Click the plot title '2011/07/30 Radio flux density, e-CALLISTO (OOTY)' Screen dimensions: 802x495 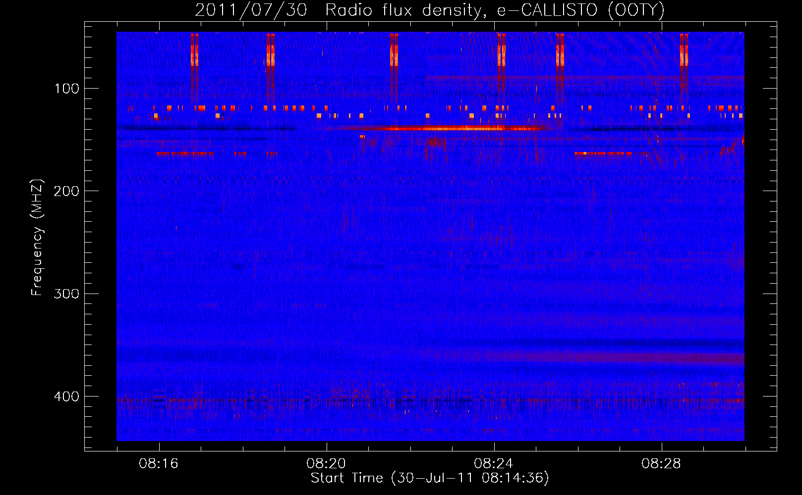point(430,10)
